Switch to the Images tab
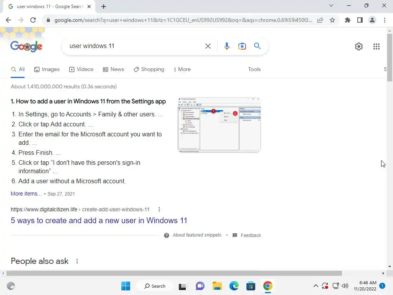393x295 pixels. pyautogui.click(x=47, y=70)
